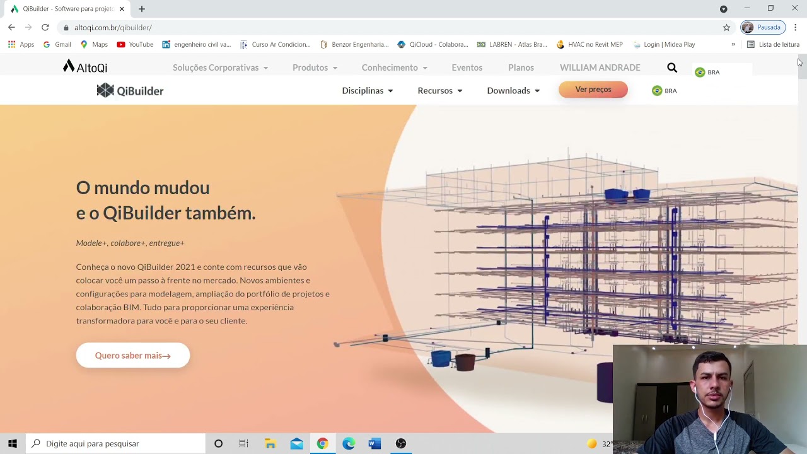Click the AltoQi logo
The height and width of the screenshot is (454, 807).
point(85,66)
